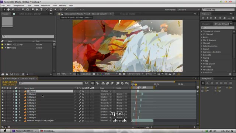Toggle Transparency Grid in viewer
The image size is (236, 133).
[124, 74]
